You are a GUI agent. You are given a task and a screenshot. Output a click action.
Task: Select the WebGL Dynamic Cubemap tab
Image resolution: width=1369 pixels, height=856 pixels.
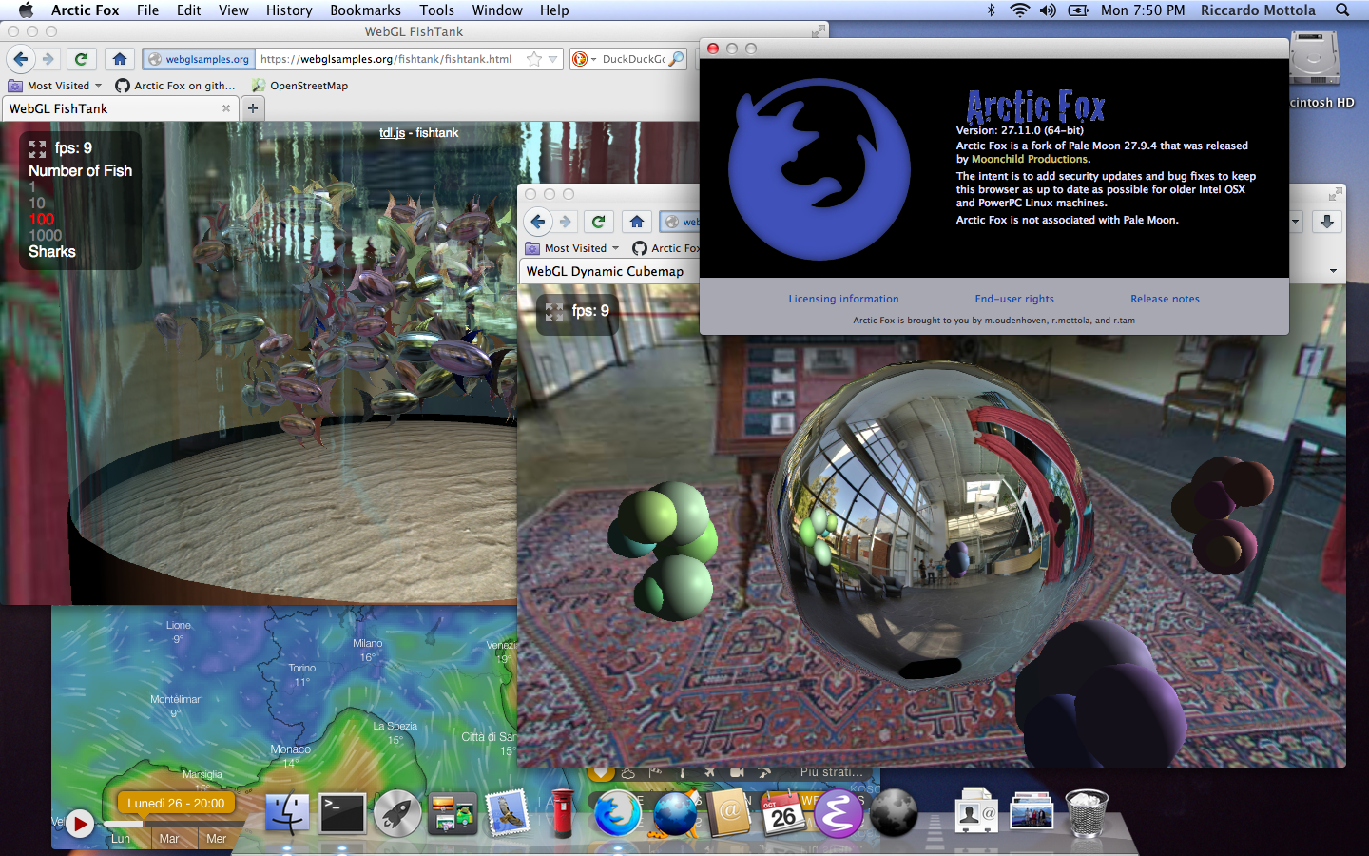[609, 271]
